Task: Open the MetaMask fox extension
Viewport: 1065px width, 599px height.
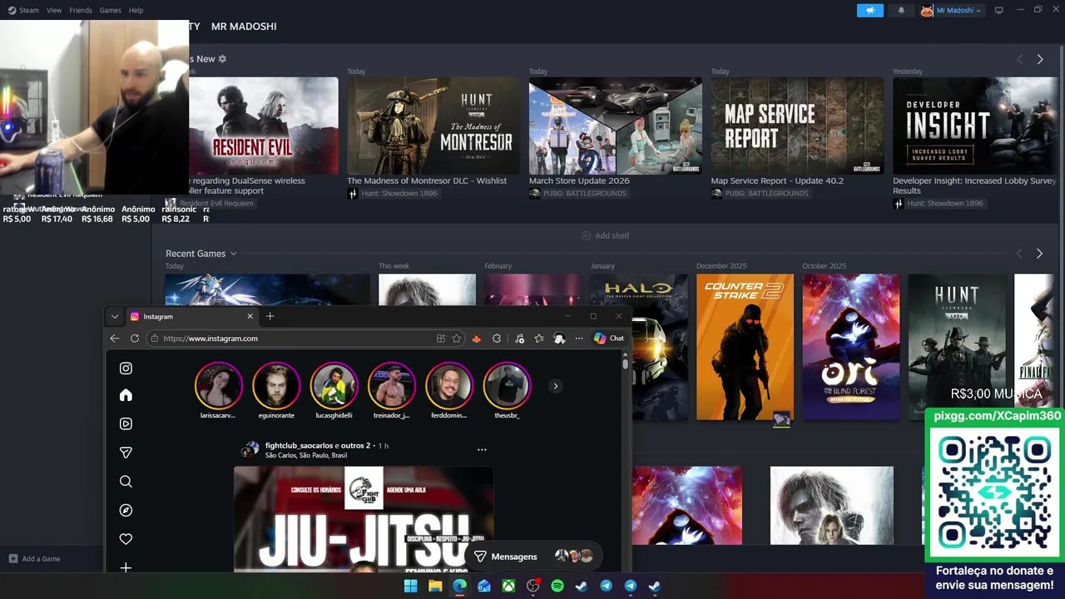Action: [x=477, y=339]
